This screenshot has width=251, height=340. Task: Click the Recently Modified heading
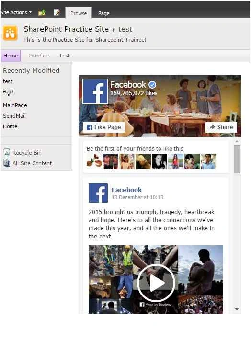pyautogui.click(x=31, y=70)
